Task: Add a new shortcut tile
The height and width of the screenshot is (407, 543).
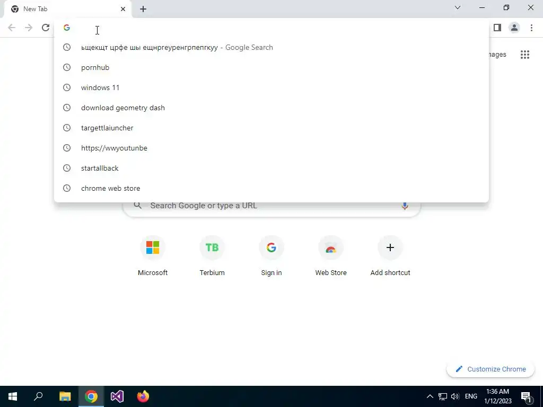Action: [x=390, y=256]
